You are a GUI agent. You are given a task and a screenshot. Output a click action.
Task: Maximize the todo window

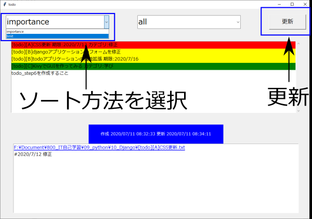(x=292, y=4)
